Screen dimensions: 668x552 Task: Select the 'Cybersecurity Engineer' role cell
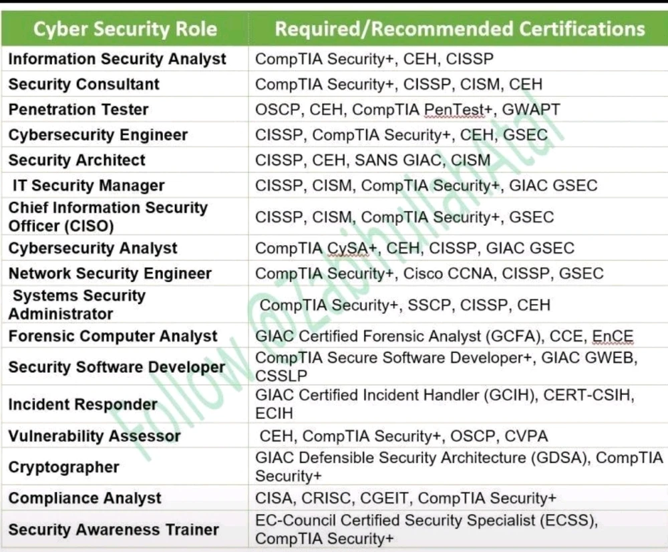(x=125, y=135)
